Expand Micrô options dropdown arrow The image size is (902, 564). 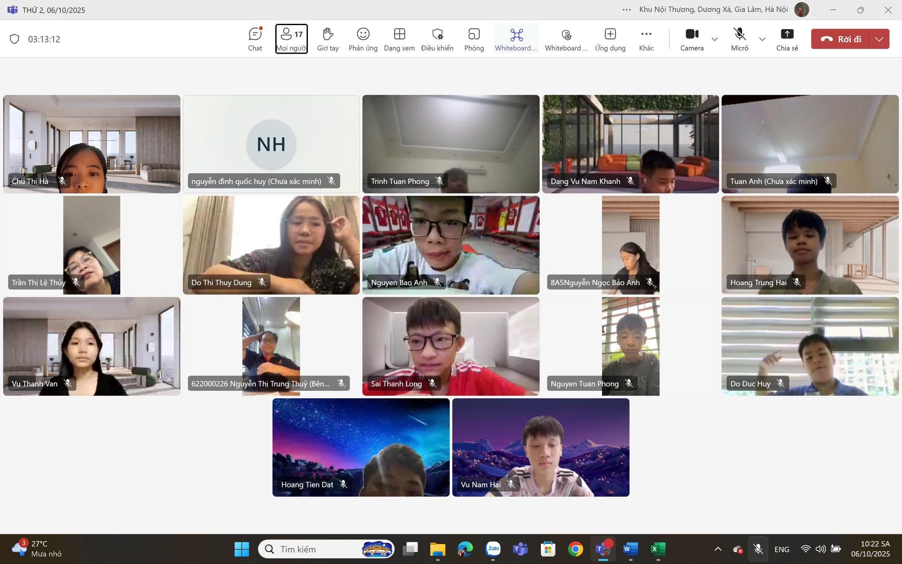pyautogui.click(x=762, y=39)
